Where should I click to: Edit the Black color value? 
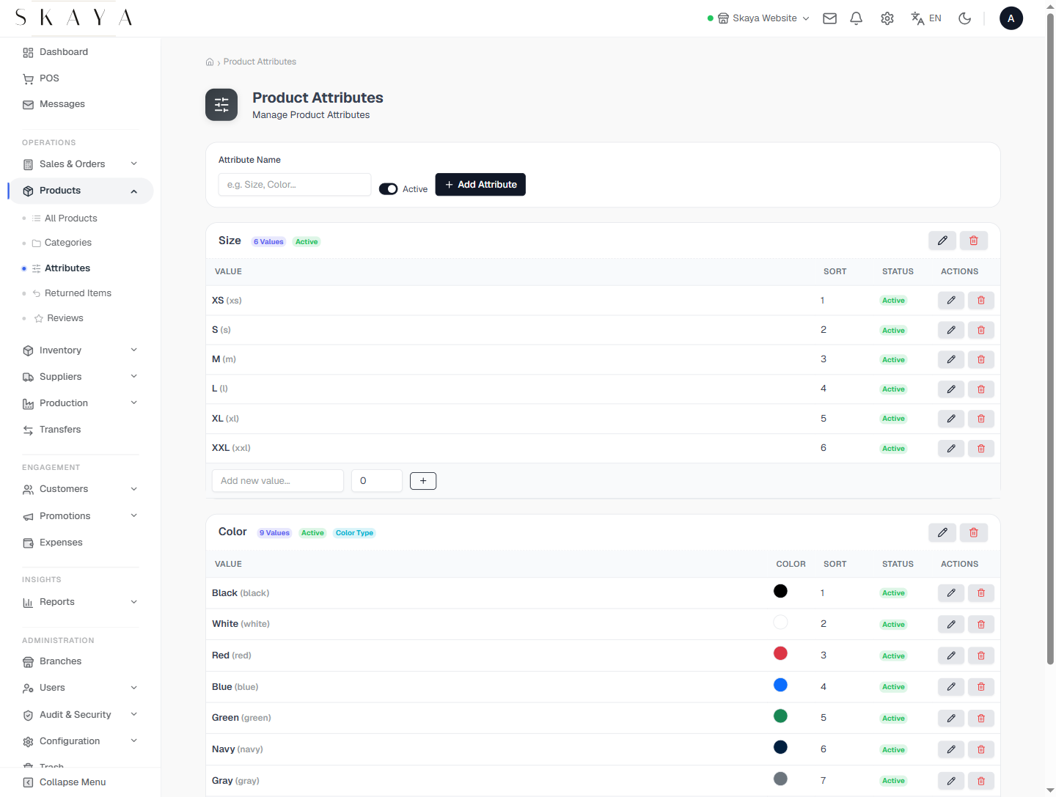[951, 592]
